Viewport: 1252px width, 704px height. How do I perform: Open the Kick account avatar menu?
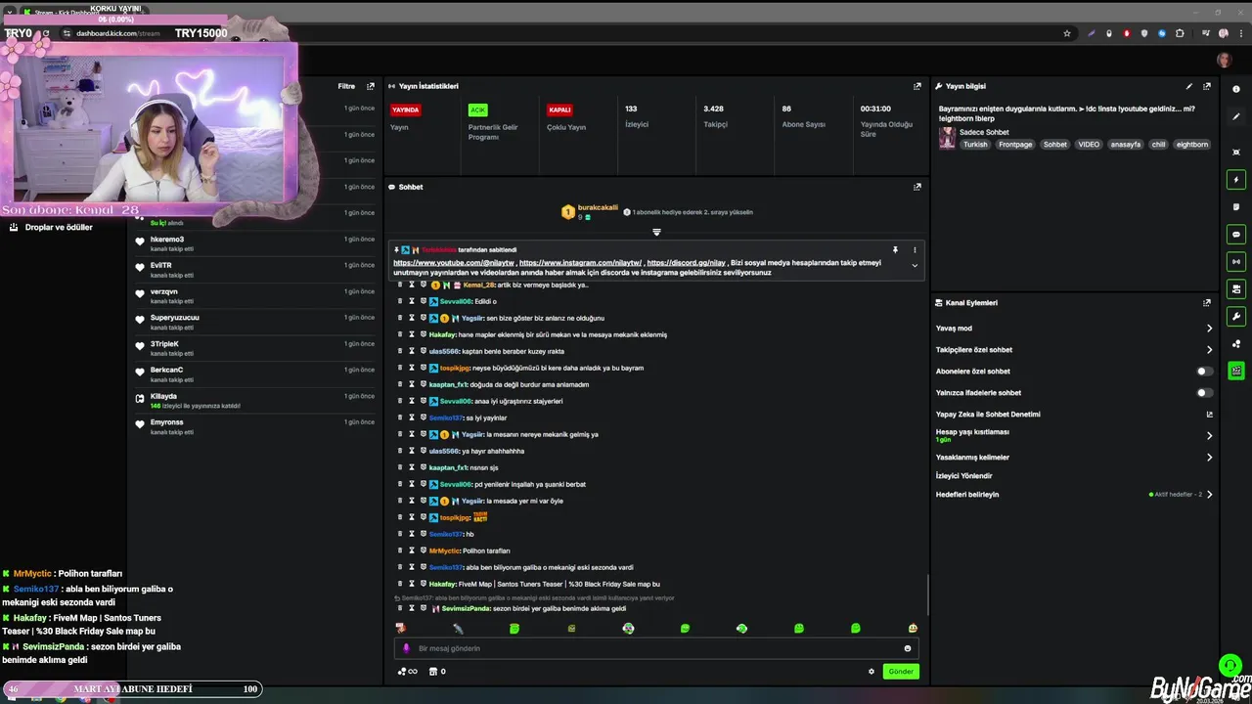1224,60
